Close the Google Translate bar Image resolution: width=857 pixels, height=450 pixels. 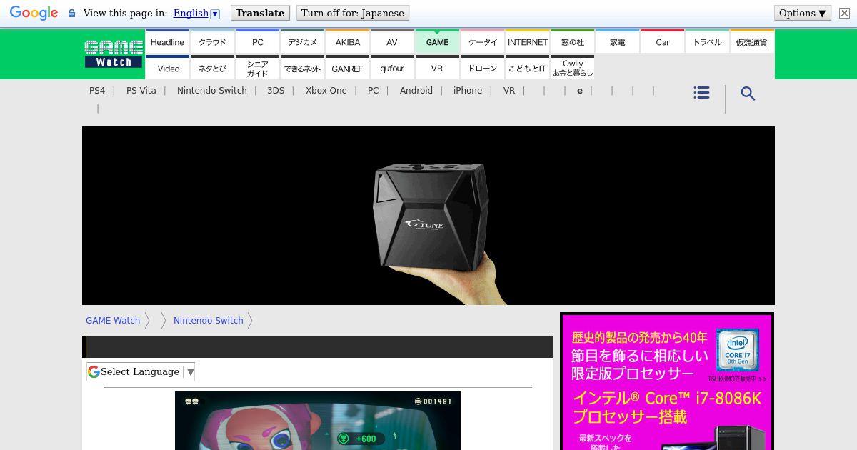click(844, 13)
